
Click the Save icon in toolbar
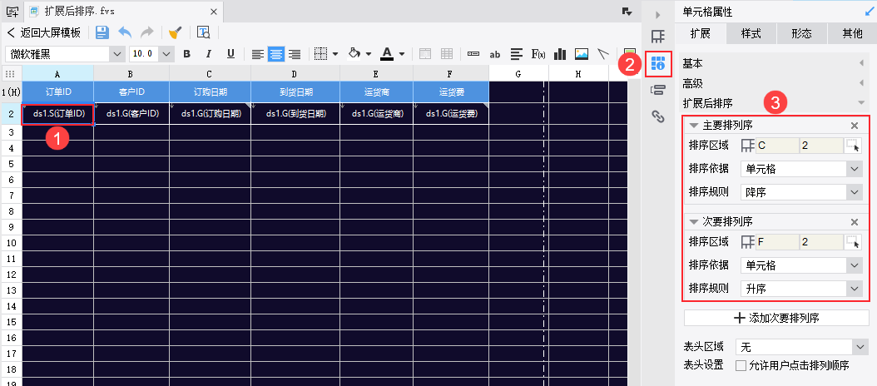(102, 32)
